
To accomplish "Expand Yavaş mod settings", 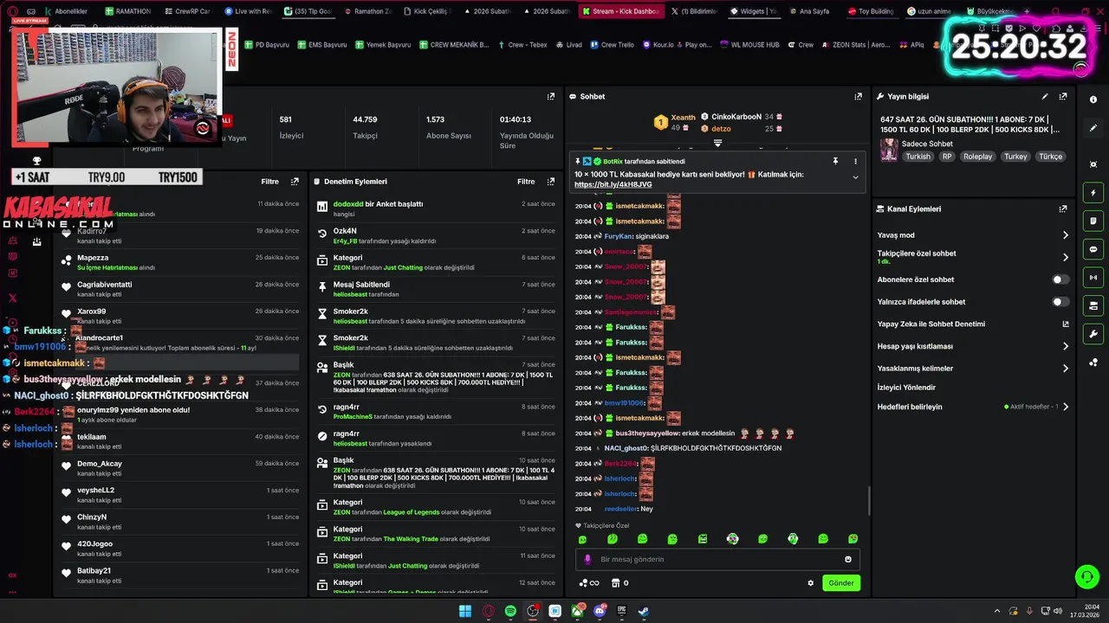I will tap(1065, 235).
